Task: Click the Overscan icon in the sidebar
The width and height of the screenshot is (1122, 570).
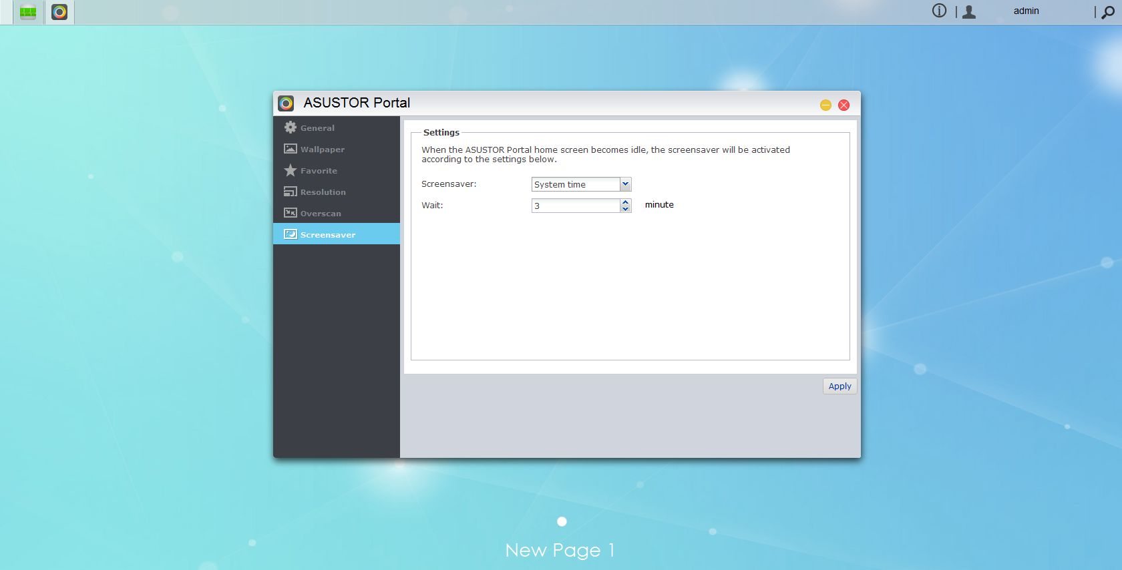Action: [291, 213]
